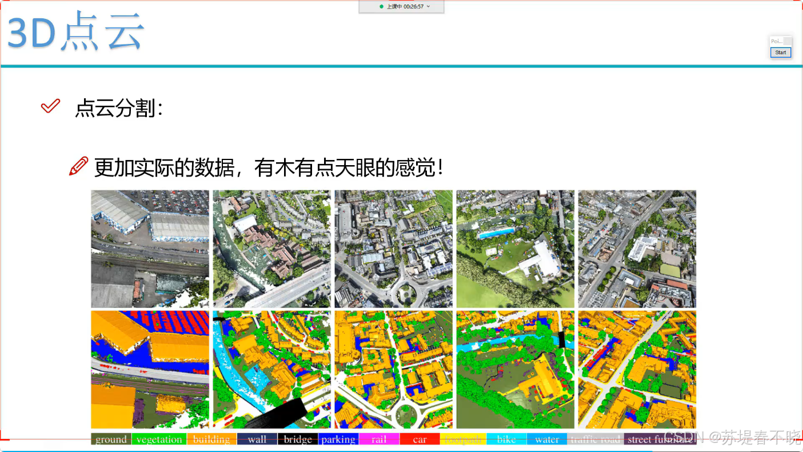The height and width of the screenshot is (452, 803).
Task: Open the segmentation map with cyan river and black bridge
Action: (x=271, y=370)
